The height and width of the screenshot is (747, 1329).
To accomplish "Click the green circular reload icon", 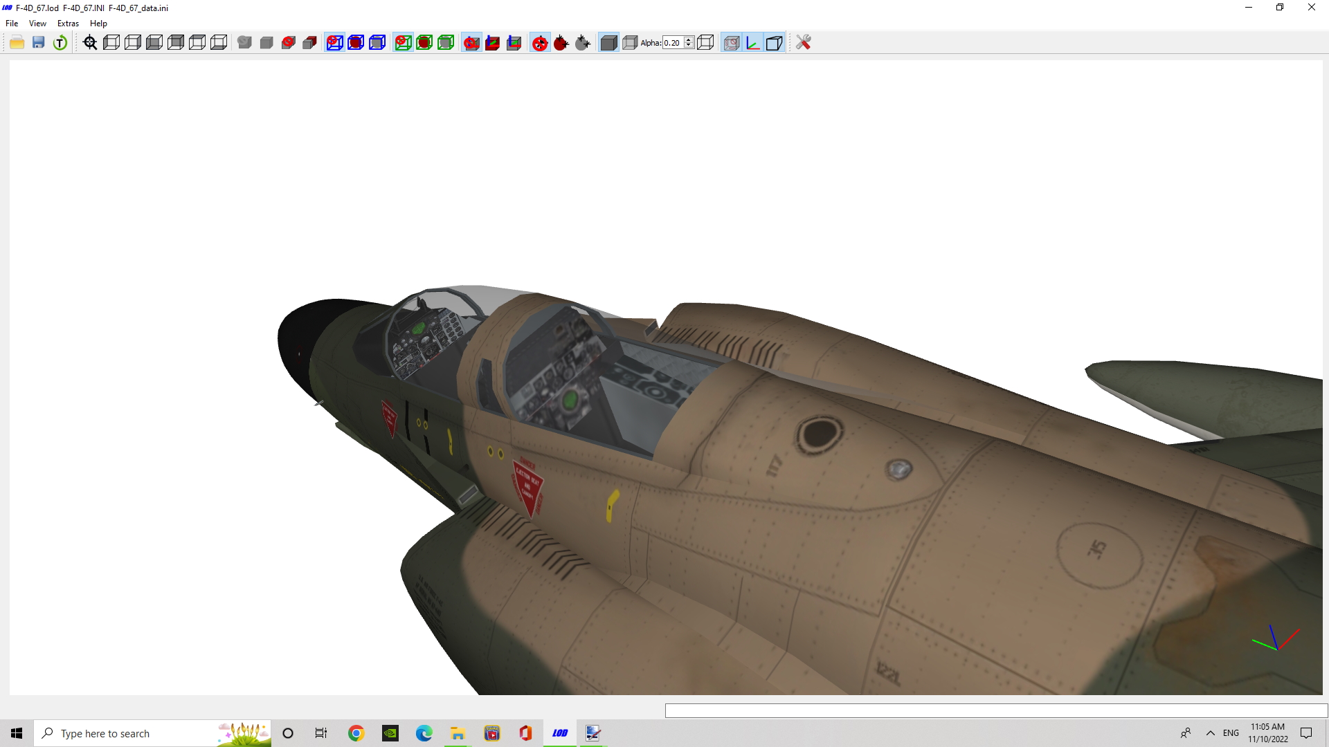I will (60, 43).
